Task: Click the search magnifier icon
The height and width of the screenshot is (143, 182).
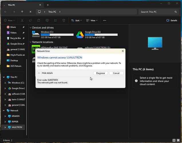Action: pyautogui.click(x=176, y=12)
